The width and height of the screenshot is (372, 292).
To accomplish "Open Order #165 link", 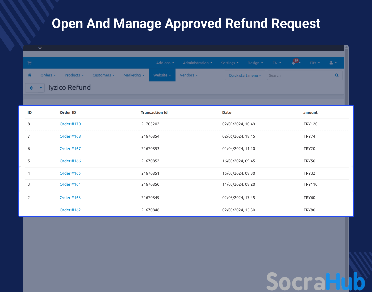I will 70,173.
